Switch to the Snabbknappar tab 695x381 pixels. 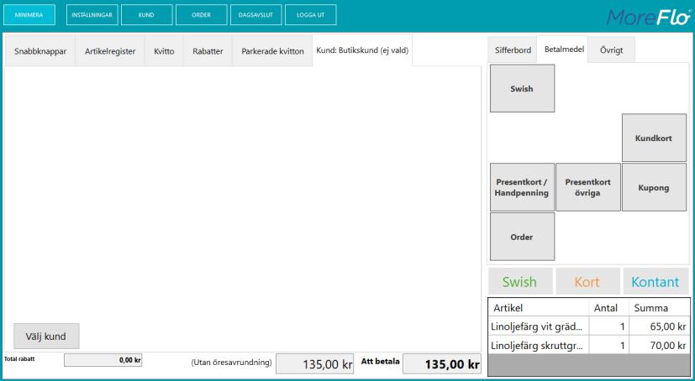tap(40, 51)
